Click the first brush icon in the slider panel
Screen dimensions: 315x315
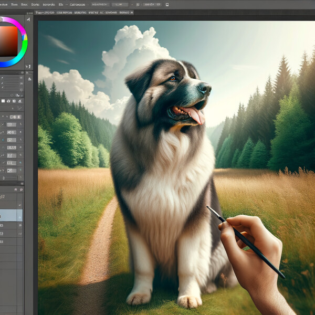tap(3, 78)
